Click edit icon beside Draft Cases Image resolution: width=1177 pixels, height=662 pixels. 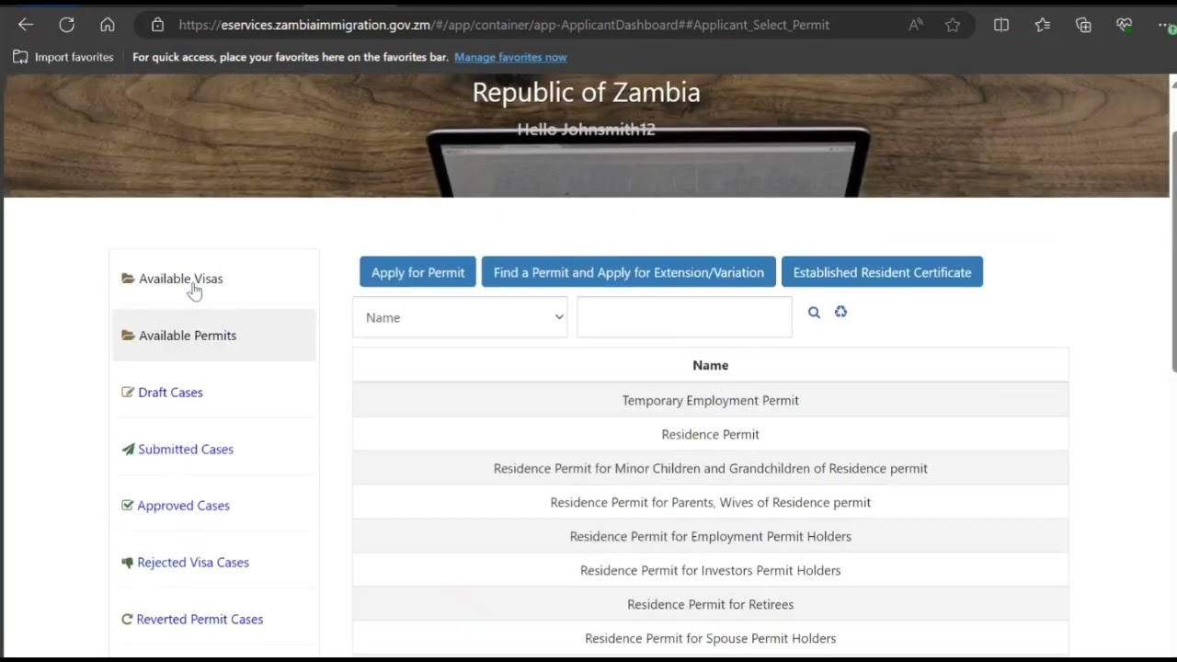point(128,393)
